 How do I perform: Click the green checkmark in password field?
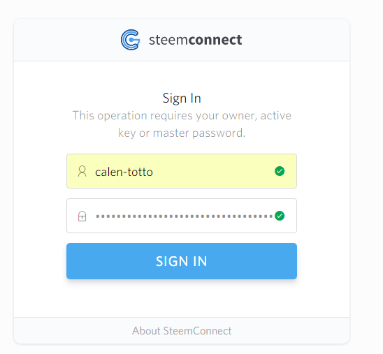(x=280, y=216)
